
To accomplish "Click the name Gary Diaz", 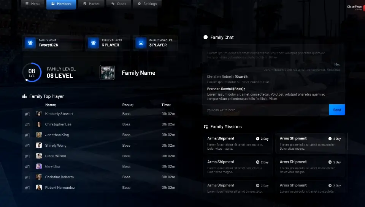I will coord(52,166).
